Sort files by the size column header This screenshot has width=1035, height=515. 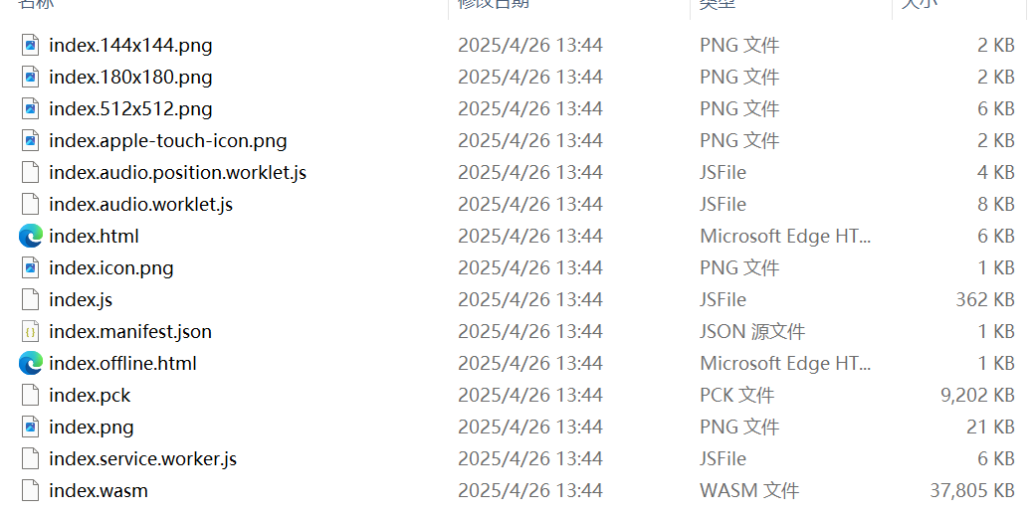(x=919, y=4)
